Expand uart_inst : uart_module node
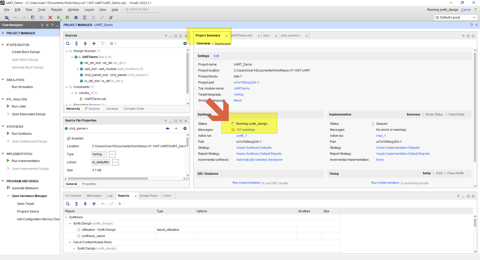 coord(77,69)
